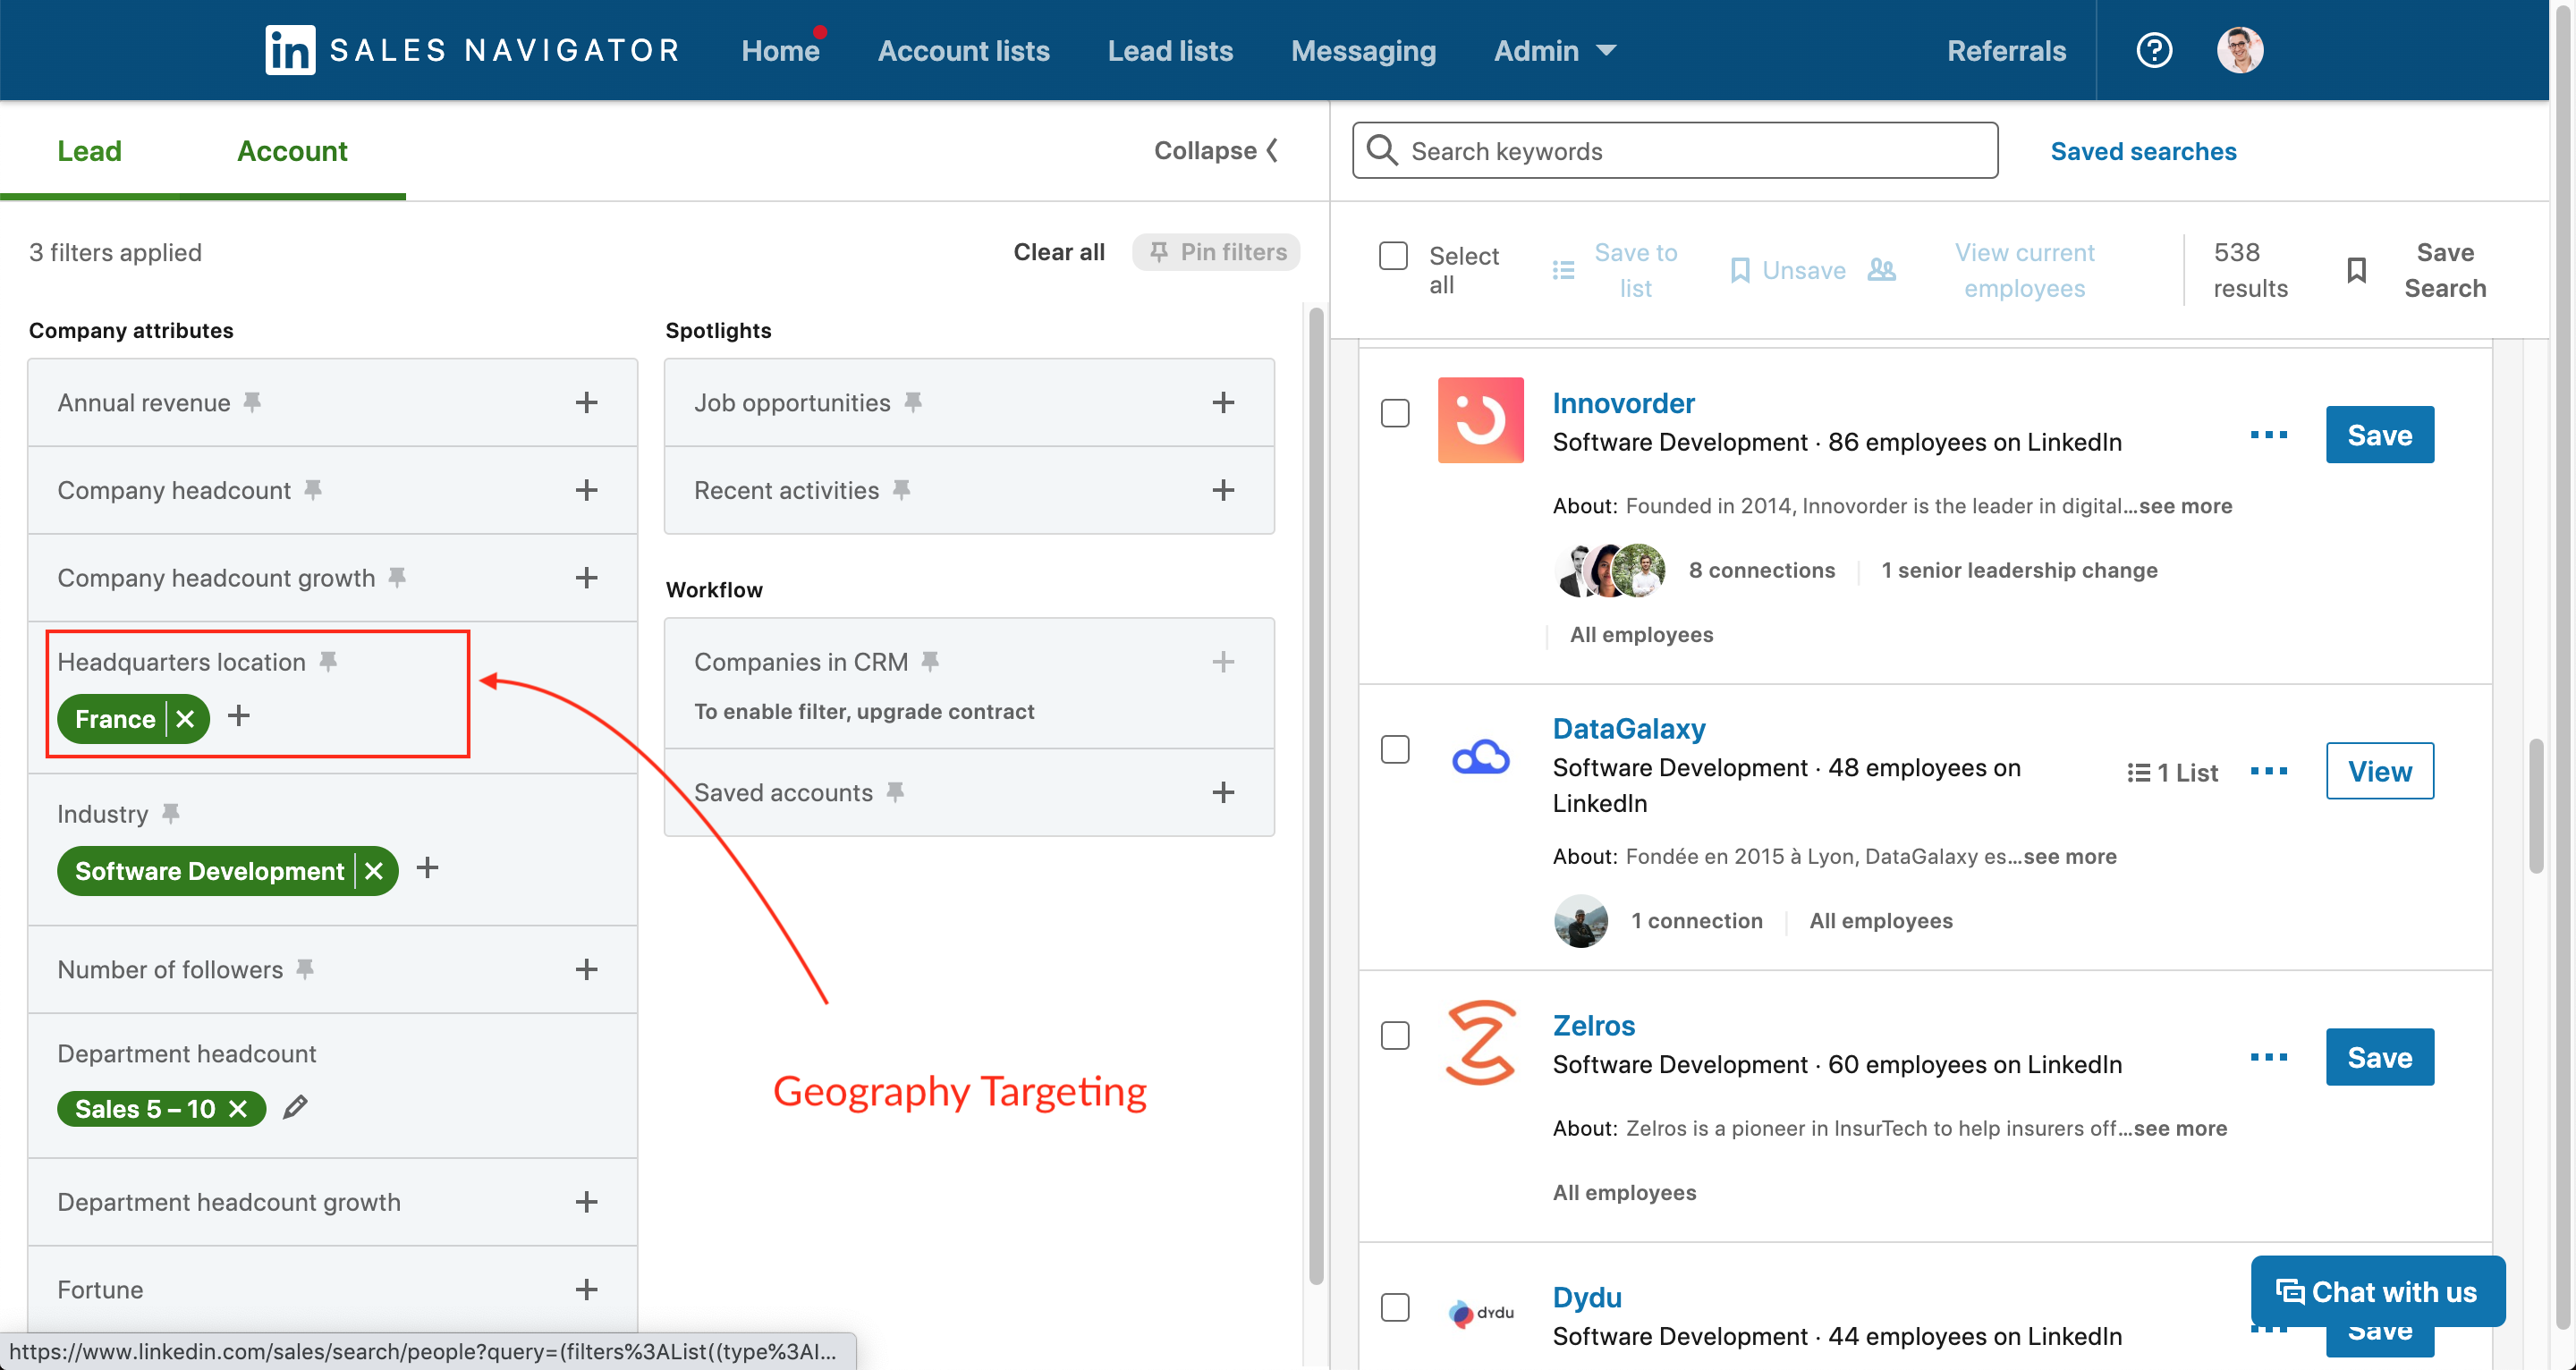The width and height of the screenshot is (2576, 1370).
Task: Click View button for DataGalaxy
Action: (2378, 770)
